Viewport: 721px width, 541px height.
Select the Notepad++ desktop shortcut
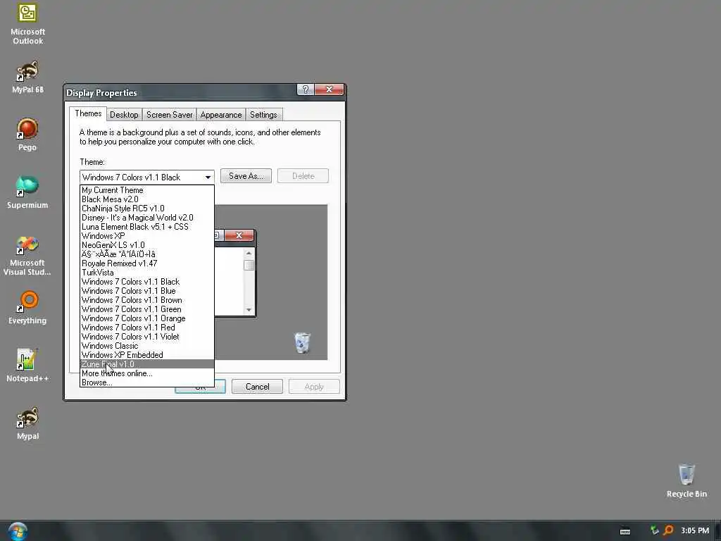click(x=27, y=366)
